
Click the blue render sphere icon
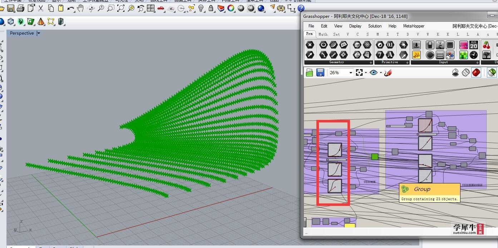click(261, 8)
